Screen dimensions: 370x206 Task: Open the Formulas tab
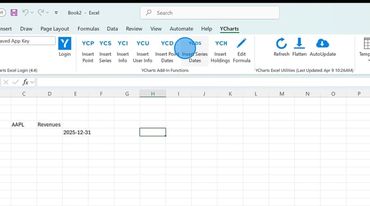pyautogui.click(x=88, y=29)
